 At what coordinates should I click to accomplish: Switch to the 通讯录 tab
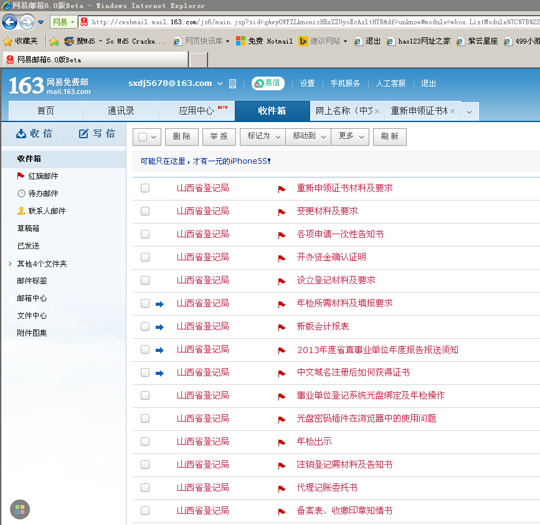pos(121,111)
